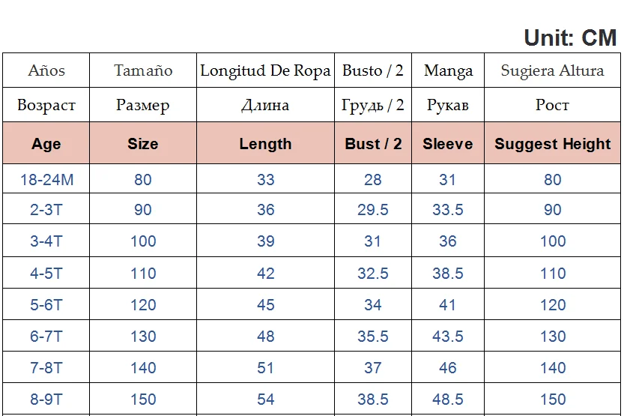Select the 'Suggest Height' header cell
The width and height of the screenshot is (624, 416).
553,144
